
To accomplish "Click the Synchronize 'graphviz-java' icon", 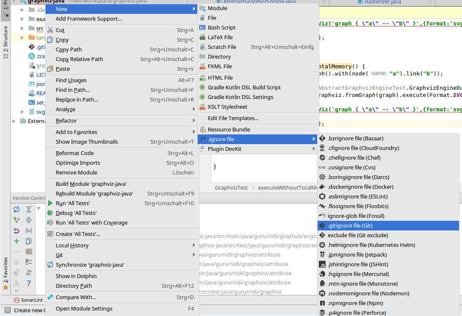I will coord(50,265).
